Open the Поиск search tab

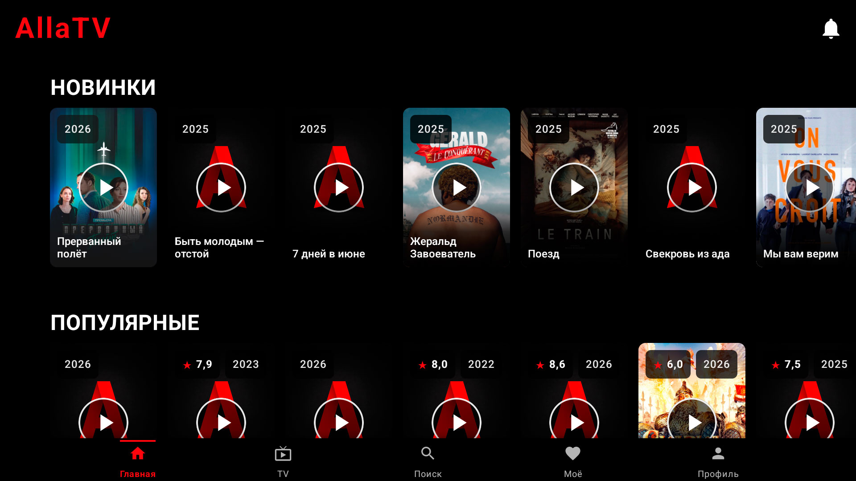428,462
